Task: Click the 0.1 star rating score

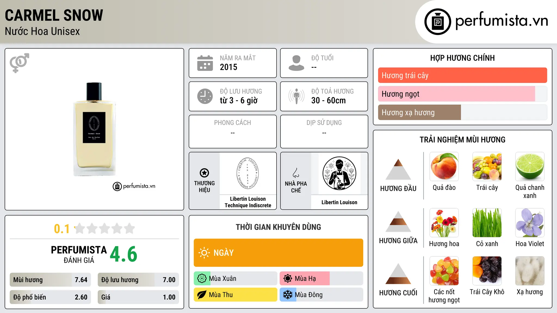Action: (x=62, y=229)
